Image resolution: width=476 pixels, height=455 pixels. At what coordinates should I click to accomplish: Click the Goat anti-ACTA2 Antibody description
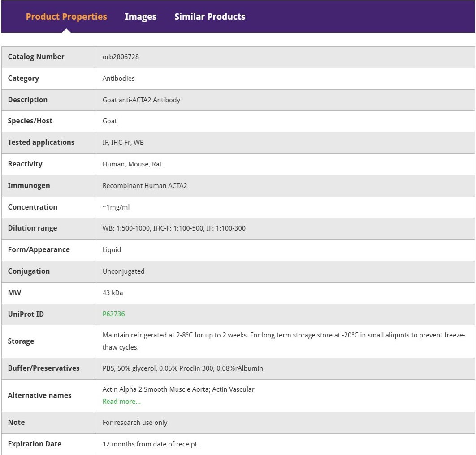pos(141,100)
